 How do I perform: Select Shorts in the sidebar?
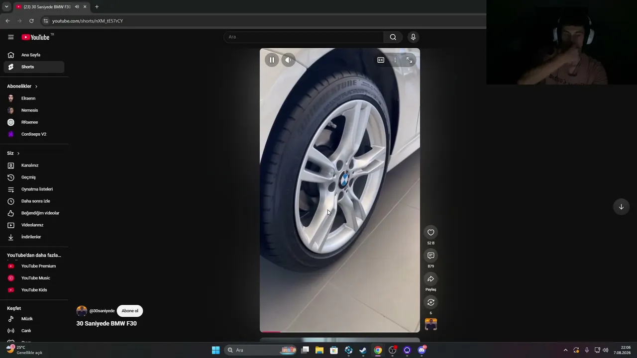coord(34,67)
